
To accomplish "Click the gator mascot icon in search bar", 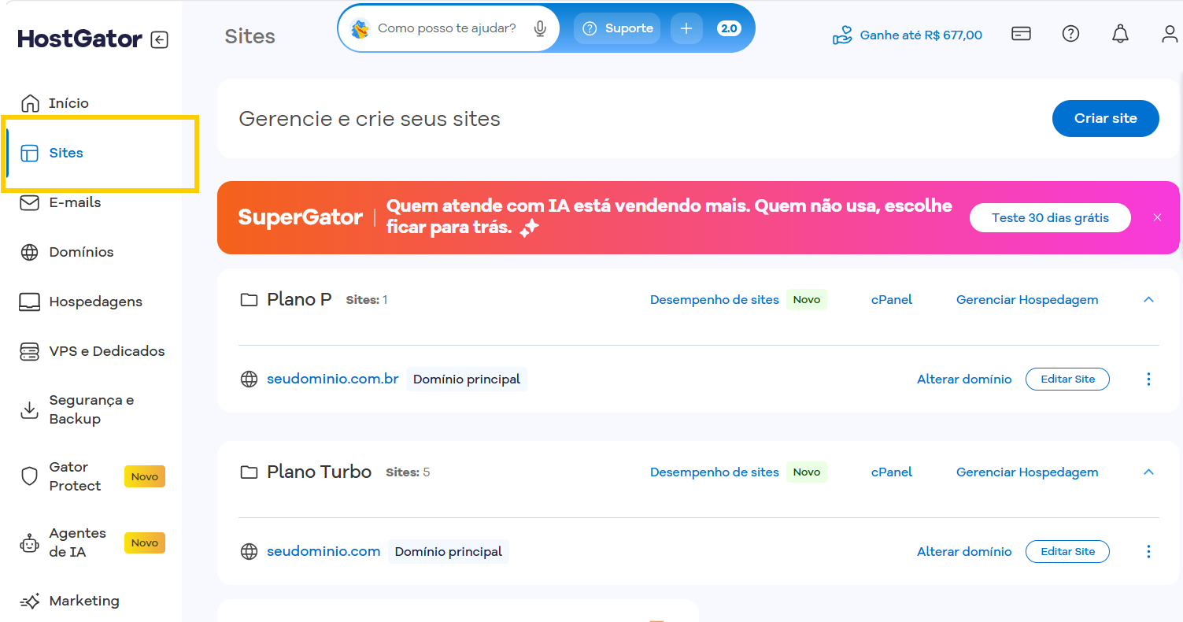I will coord(360,29).
